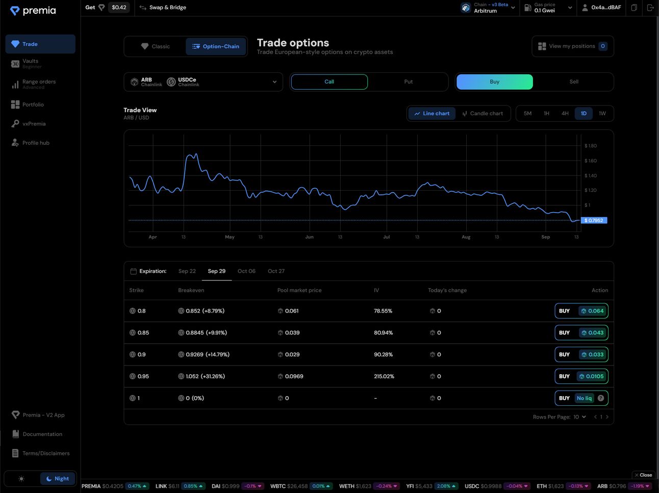The height and width of the screenshot is (493, 659).
Task: Select the Sep 29 expiration tab
Action: point(217,271)
